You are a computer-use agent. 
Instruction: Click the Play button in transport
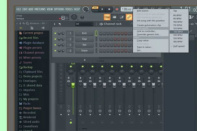coord(102,9)
